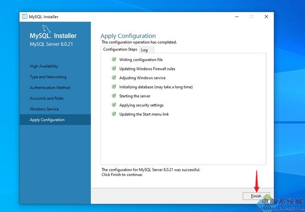Close the MySQL Installer window

click(x=267, y=17)
